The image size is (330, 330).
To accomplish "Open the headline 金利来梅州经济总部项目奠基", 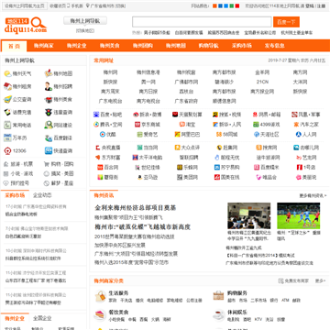I will pyautogui.click(x=136, y=208).
